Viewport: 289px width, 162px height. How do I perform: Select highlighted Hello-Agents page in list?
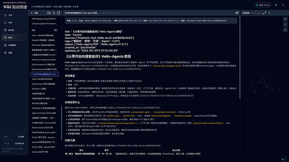(44, 74)
